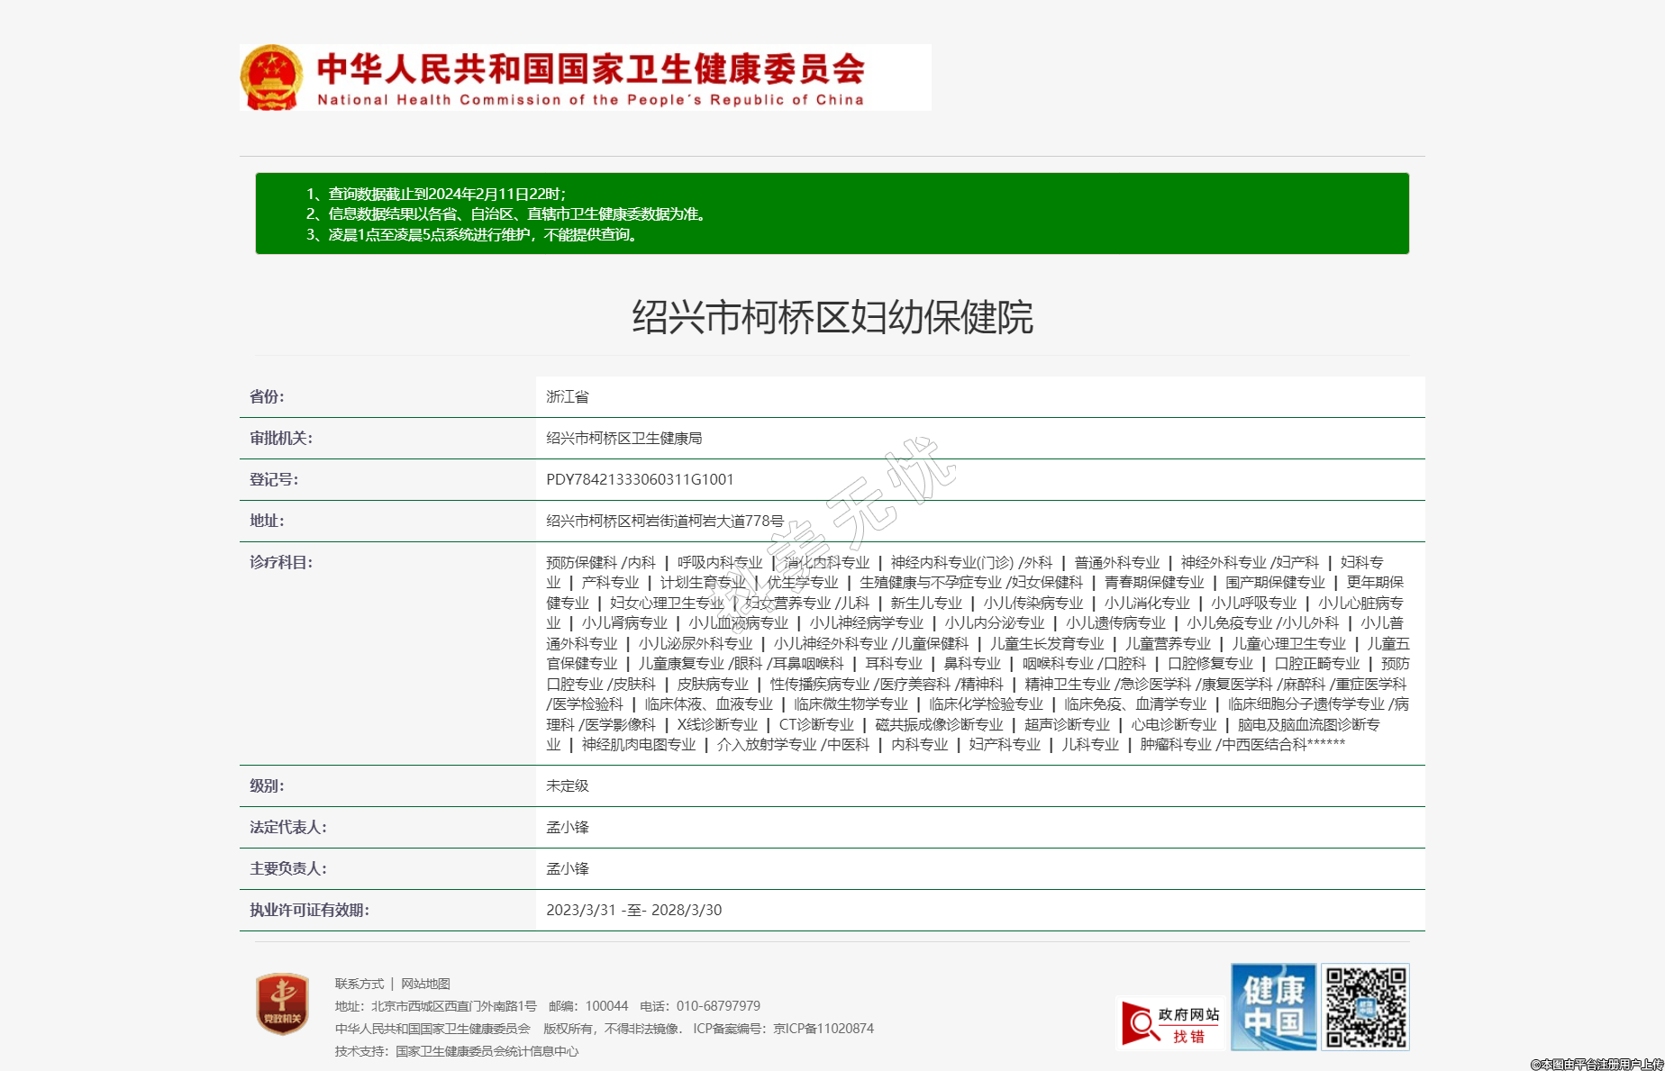The width and height of the screenshot is (1665, 1071).
Task: Click the 健康中国 blue logo
Action: (x=1273, y=1007)
